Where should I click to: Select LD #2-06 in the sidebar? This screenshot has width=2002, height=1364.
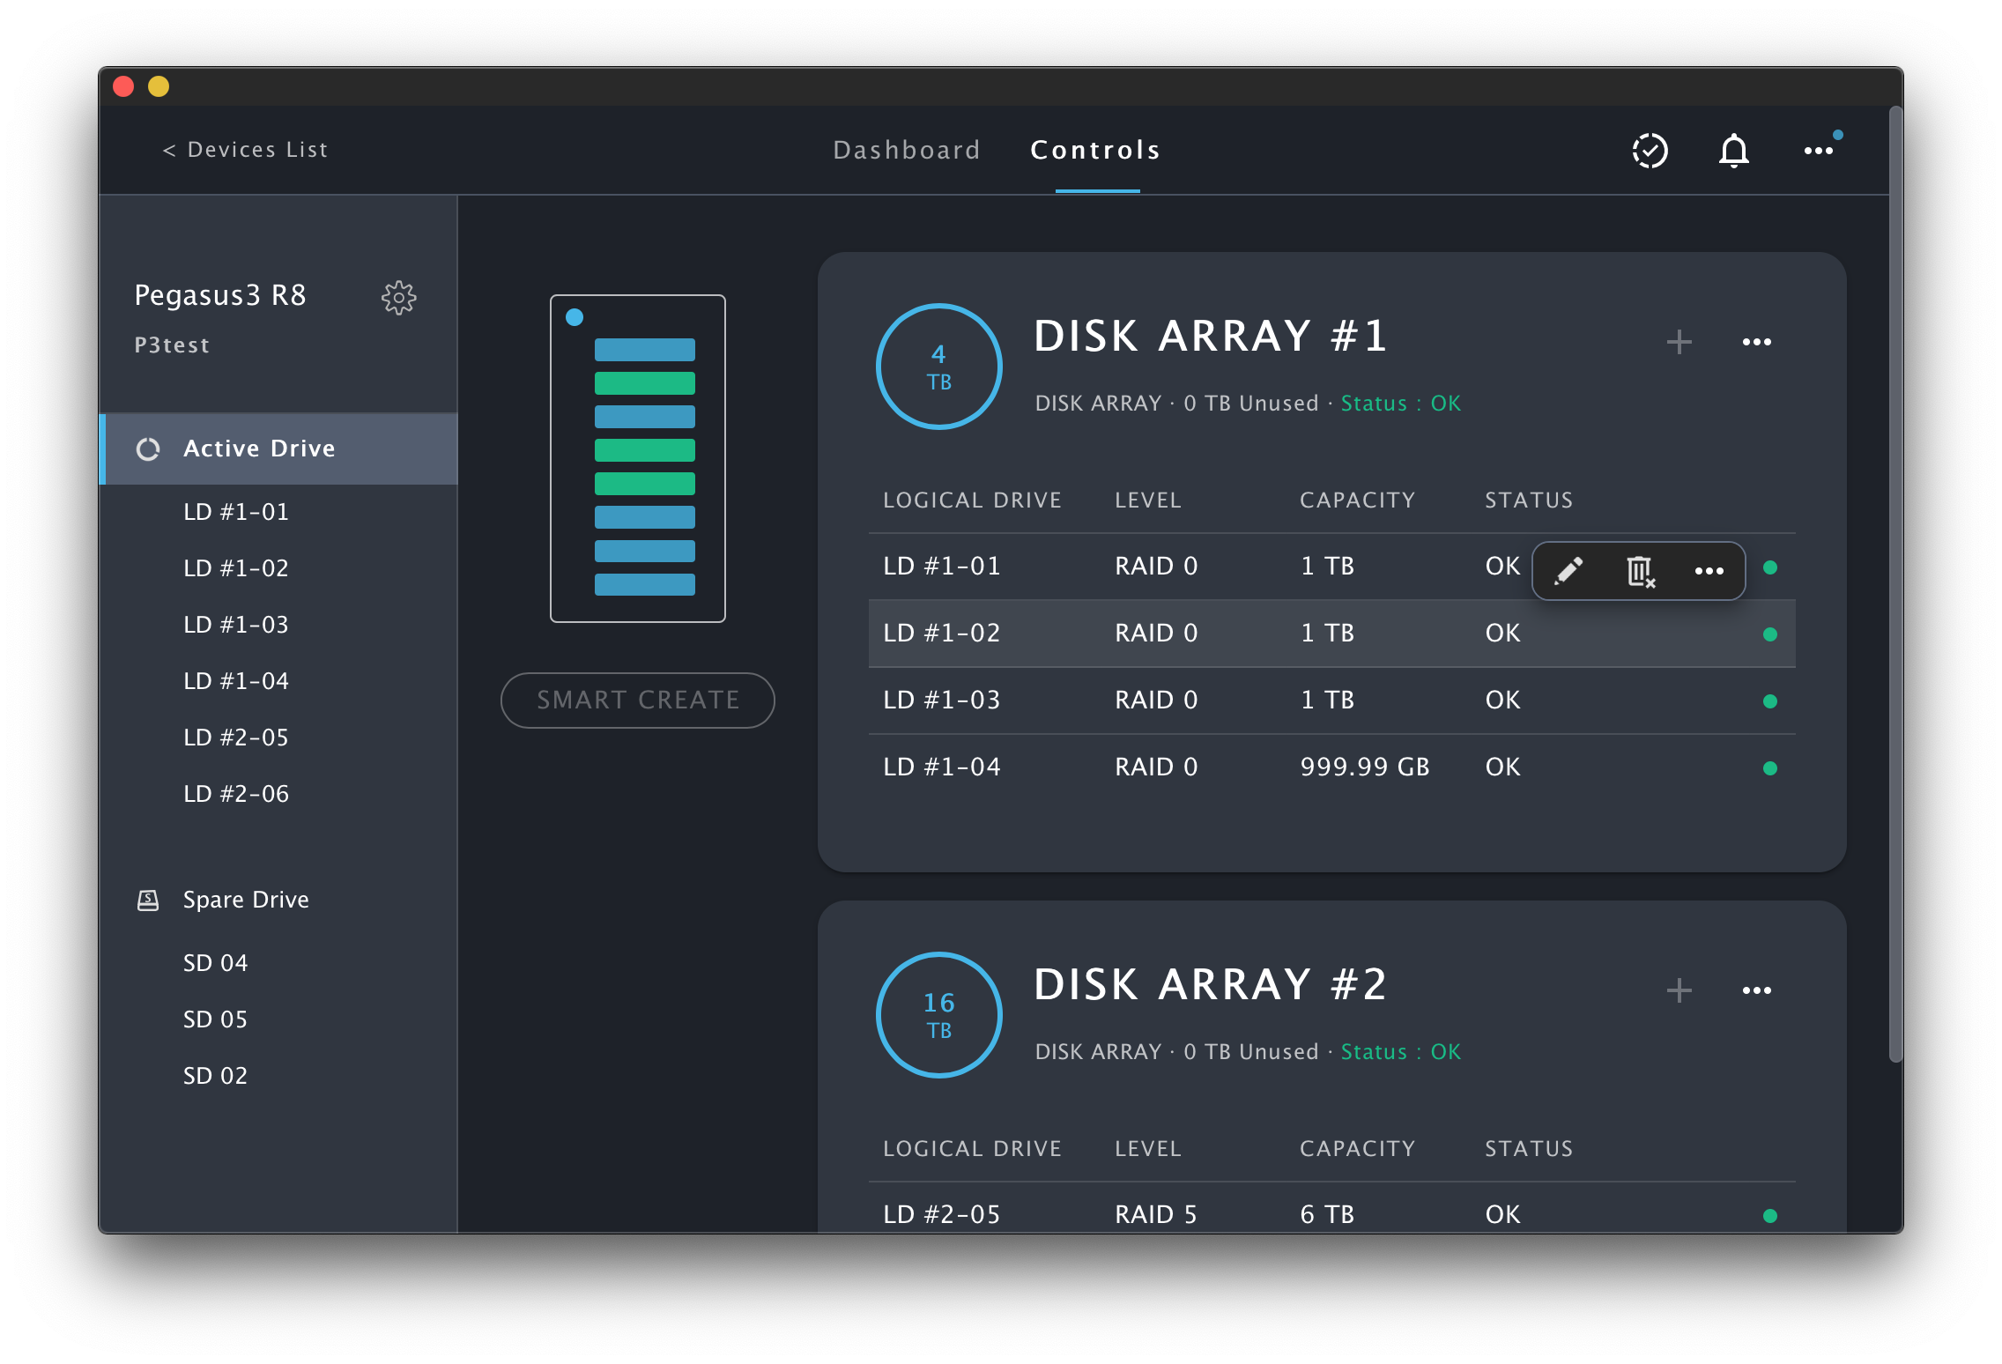pos(236,794)
